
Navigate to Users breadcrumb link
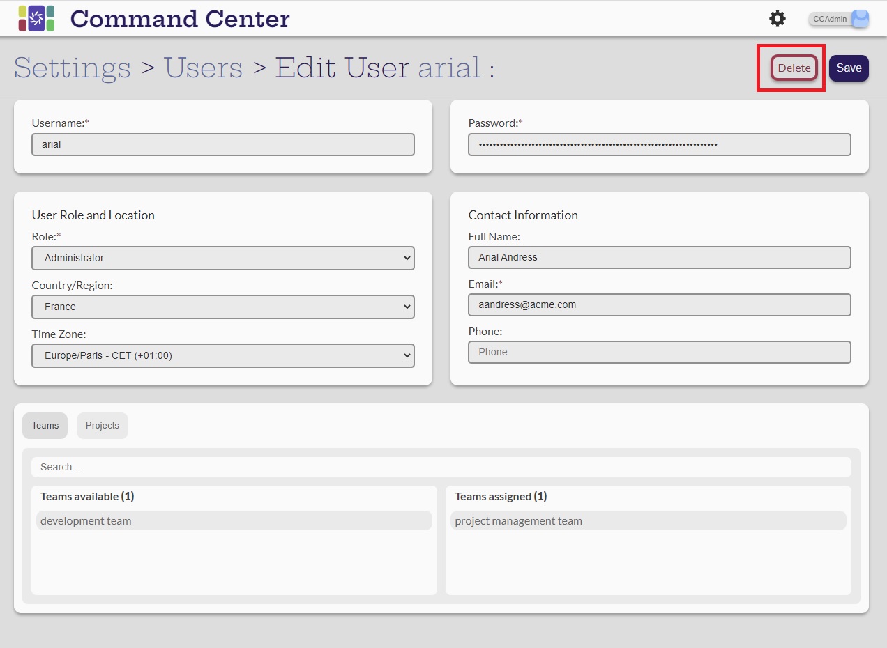click(203, 68)
